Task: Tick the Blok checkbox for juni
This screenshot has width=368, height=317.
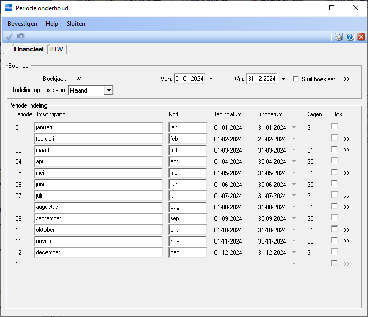Action: point(334,184)
